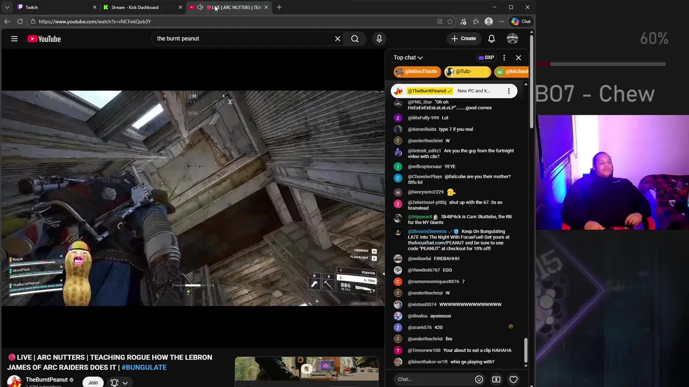
Task: Open browser tab search dropdown
Action: click(x=7, y=7)
